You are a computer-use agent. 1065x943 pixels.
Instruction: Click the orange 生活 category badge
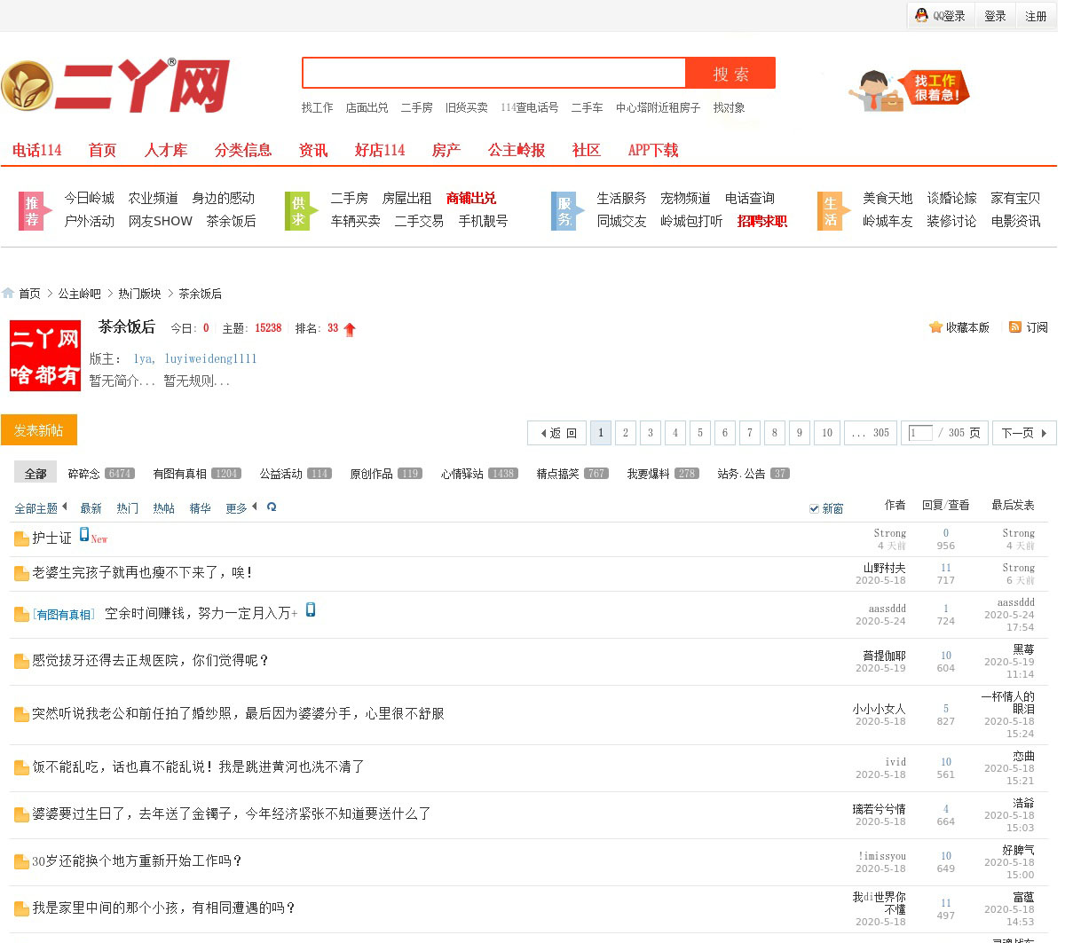(x=834, y=210)
